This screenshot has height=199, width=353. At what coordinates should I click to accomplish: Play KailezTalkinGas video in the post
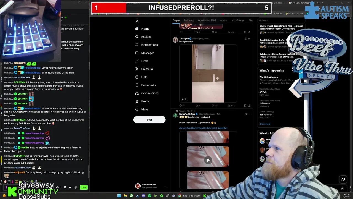coord(208,160)
